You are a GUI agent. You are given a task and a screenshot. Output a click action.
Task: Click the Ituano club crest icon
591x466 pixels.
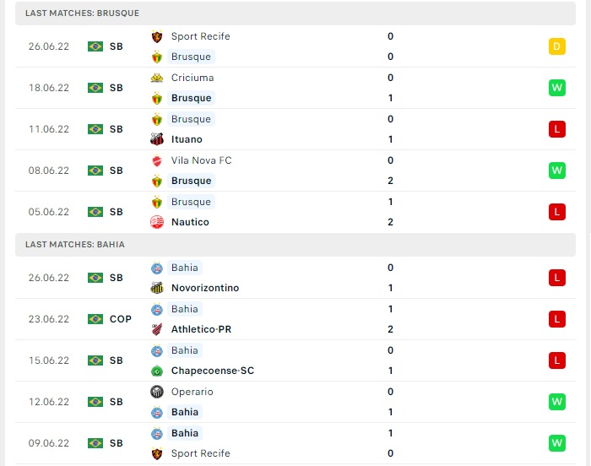[157, 139]
